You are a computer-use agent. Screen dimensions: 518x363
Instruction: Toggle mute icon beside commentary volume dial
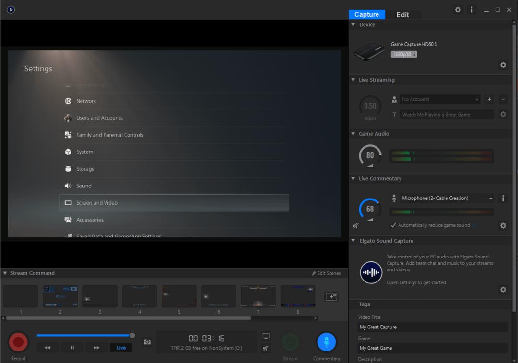click(356, 226)
